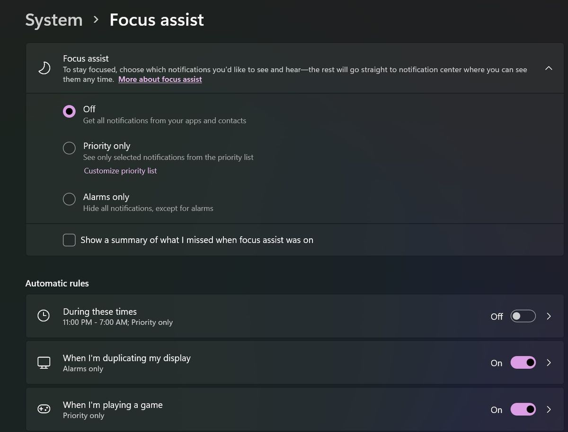Click the Automatic rules section heading
The height and width of the screenshot is (432, 568).
coord(57,284)
